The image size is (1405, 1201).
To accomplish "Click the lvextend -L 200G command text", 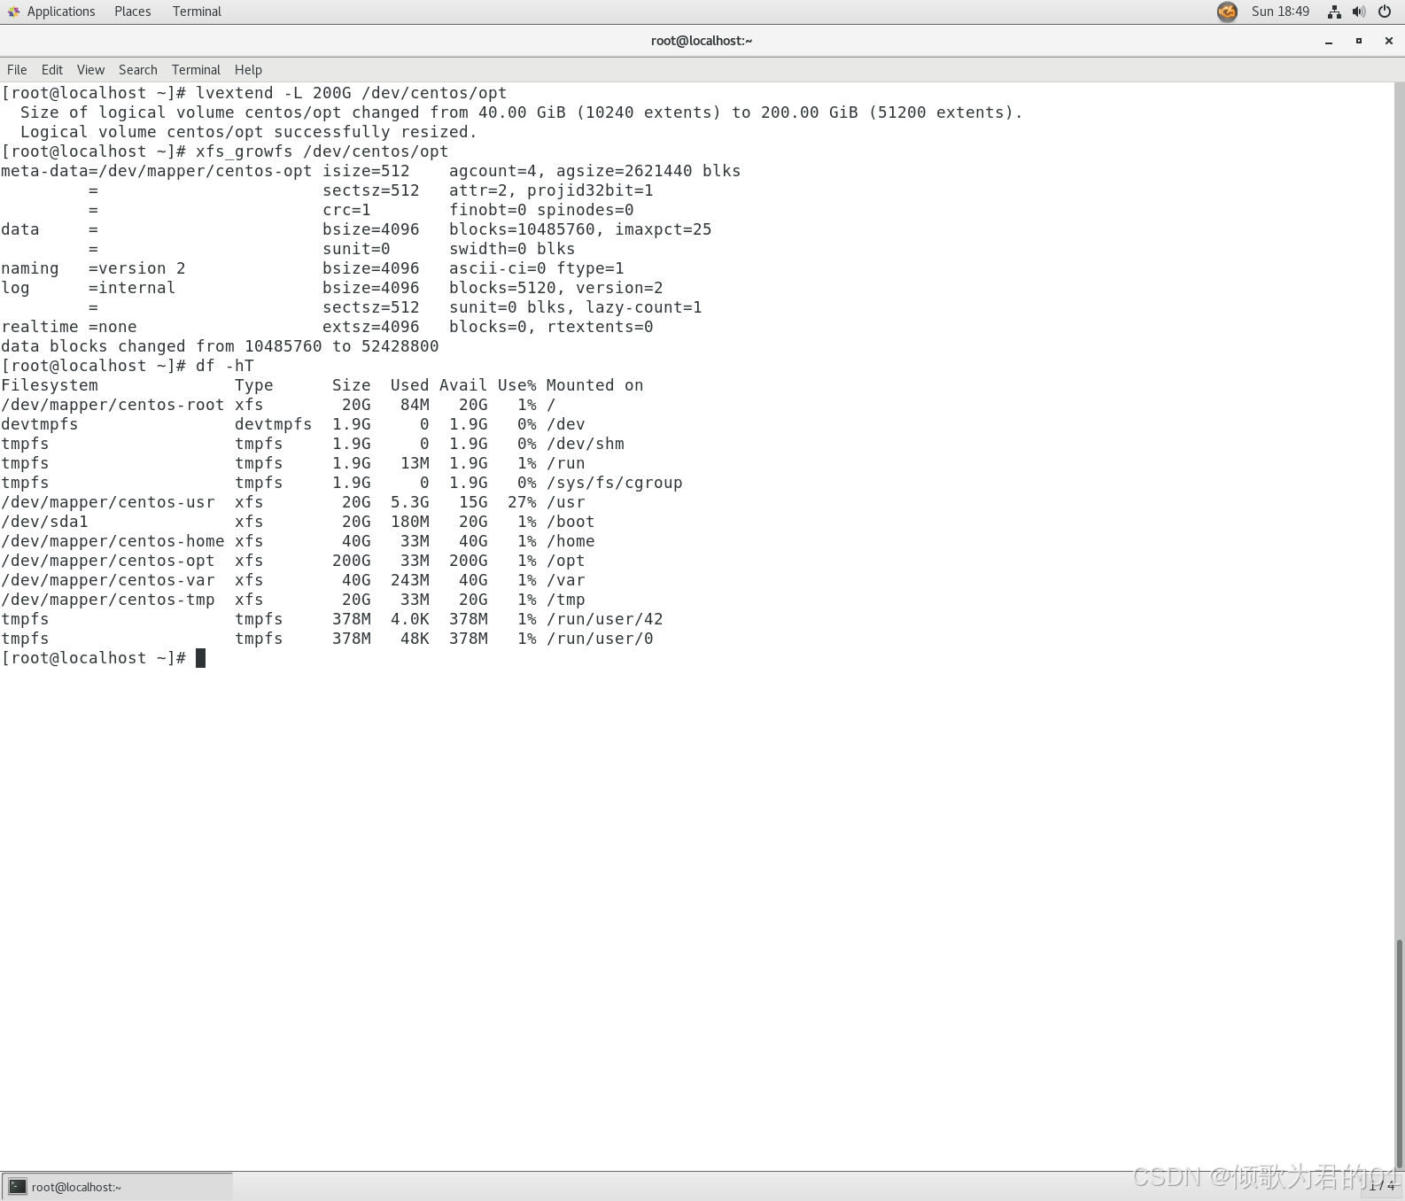I will coord(352,93).
